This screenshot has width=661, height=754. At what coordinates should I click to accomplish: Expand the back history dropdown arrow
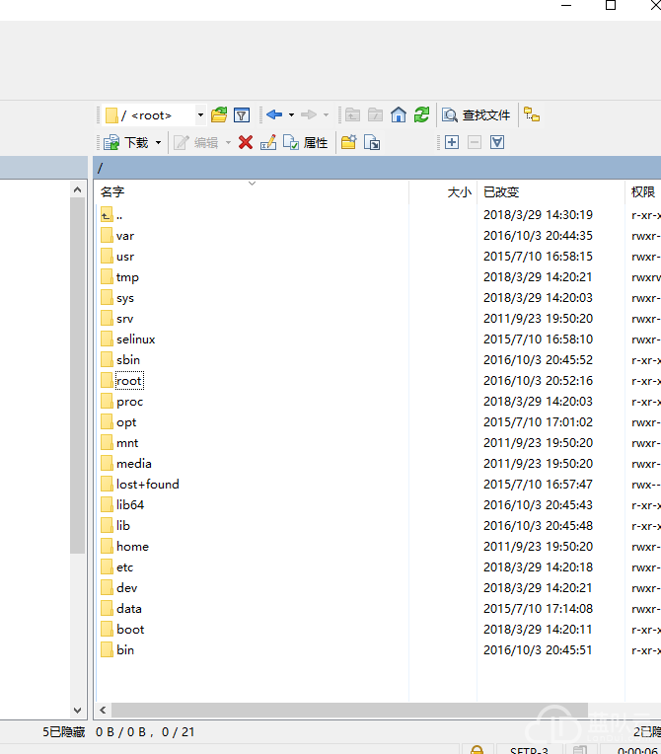click(291, 114)
